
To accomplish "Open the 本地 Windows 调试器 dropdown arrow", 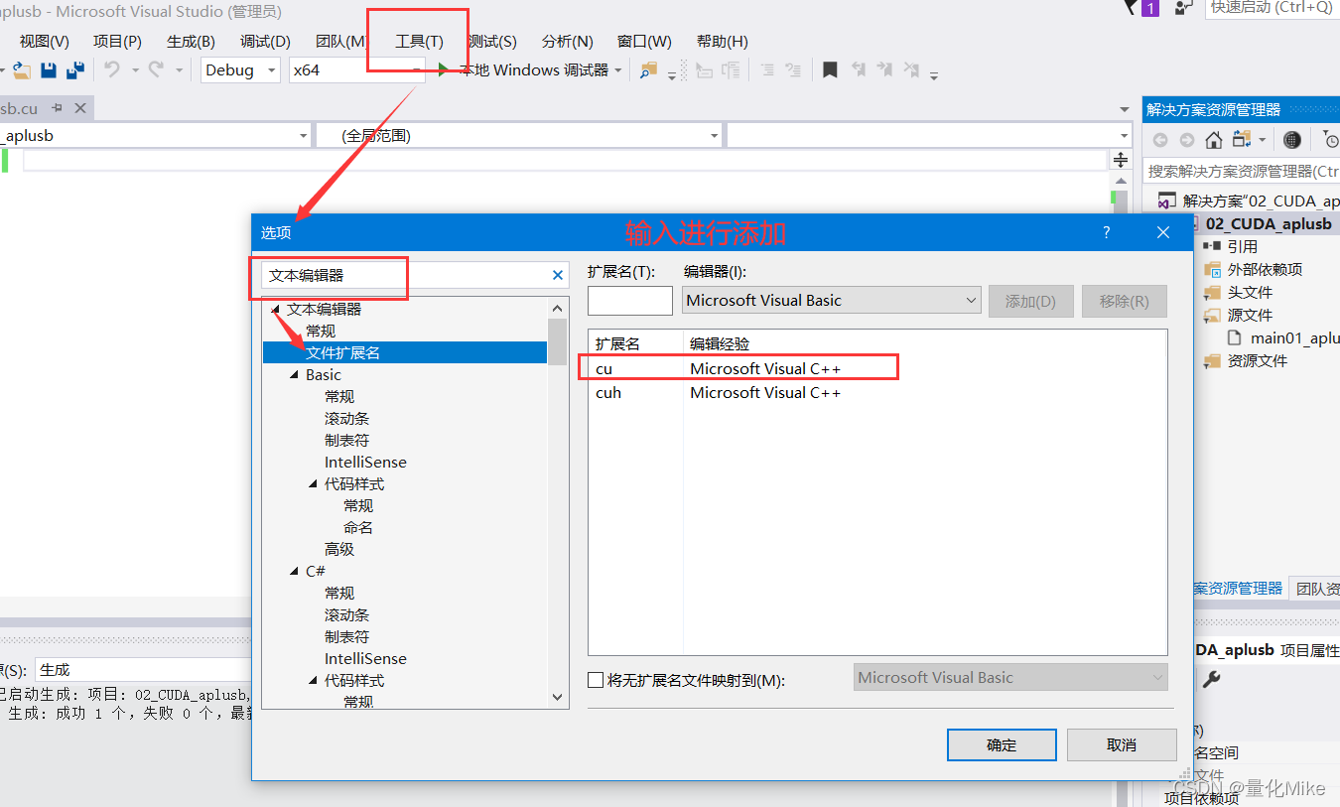I will pos(618,70).
